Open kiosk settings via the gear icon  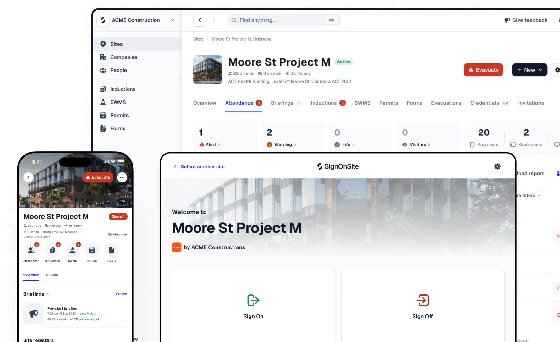coord(497,166)
